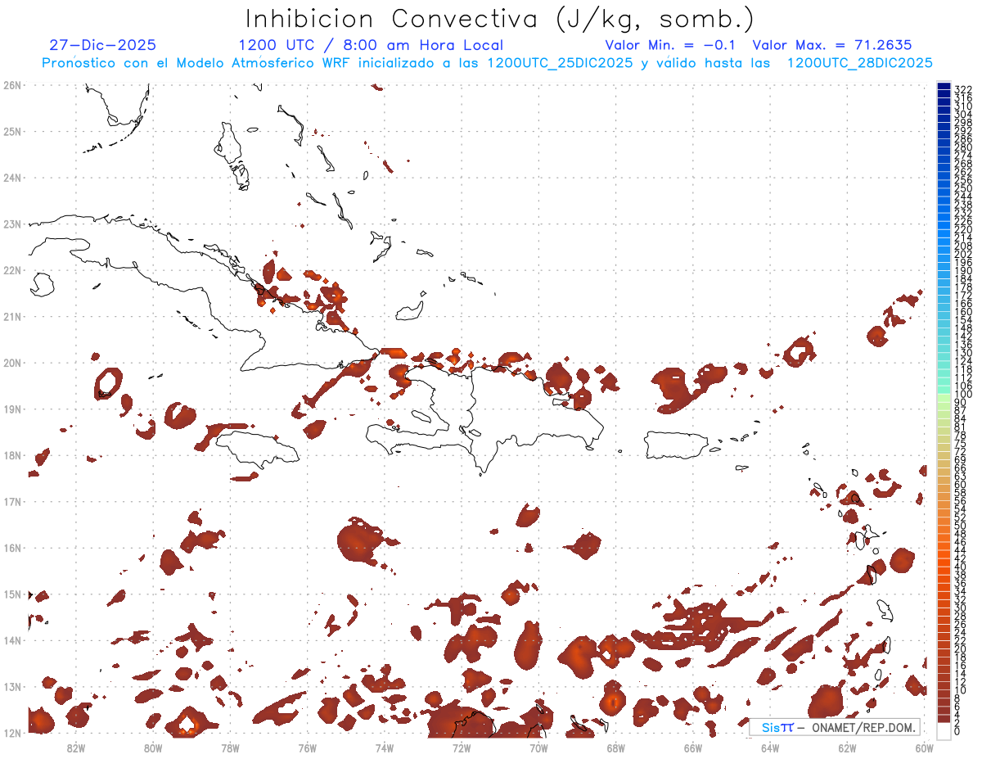Click the date '27-Dic-2025'
Image resolution: width=982 pixels, height=759 pixels.
[102, 45]
